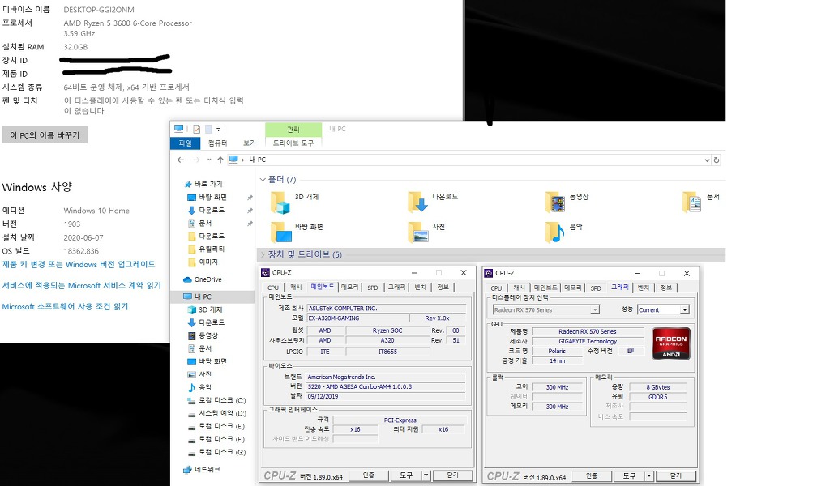Switch to the 메모리 tab in the left CPU-Z
This screenshot has width=830, height=486.
[350, 288]
